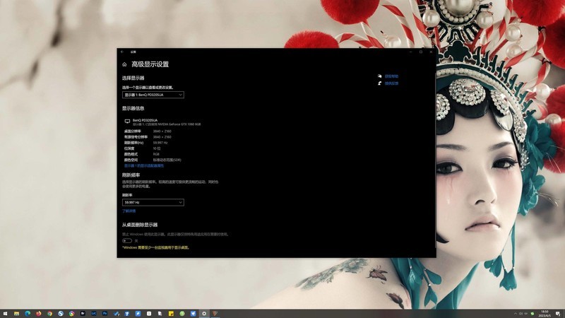
Task: Open the 59.997 Hz refresh rate dropdown
Action: point(153,203)
